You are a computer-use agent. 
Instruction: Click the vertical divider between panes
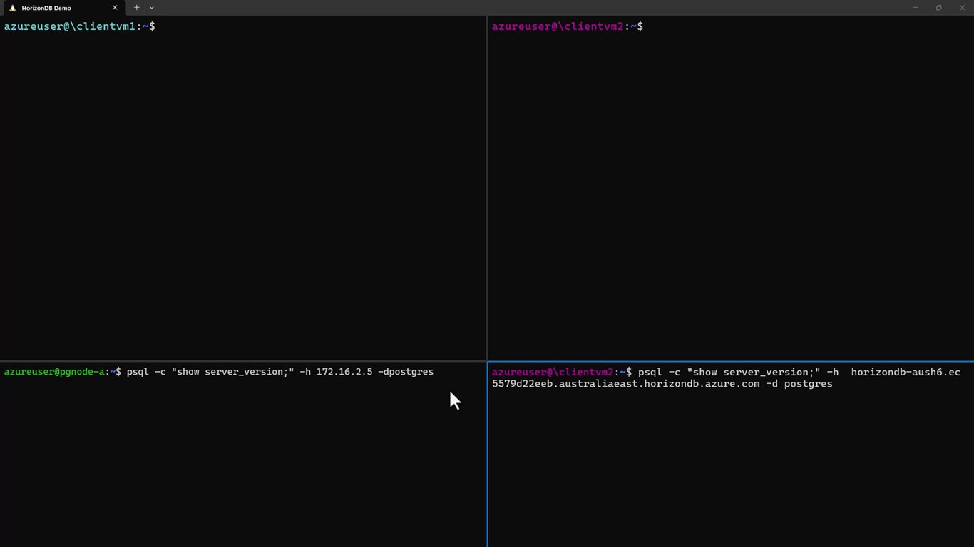(487, 189)
